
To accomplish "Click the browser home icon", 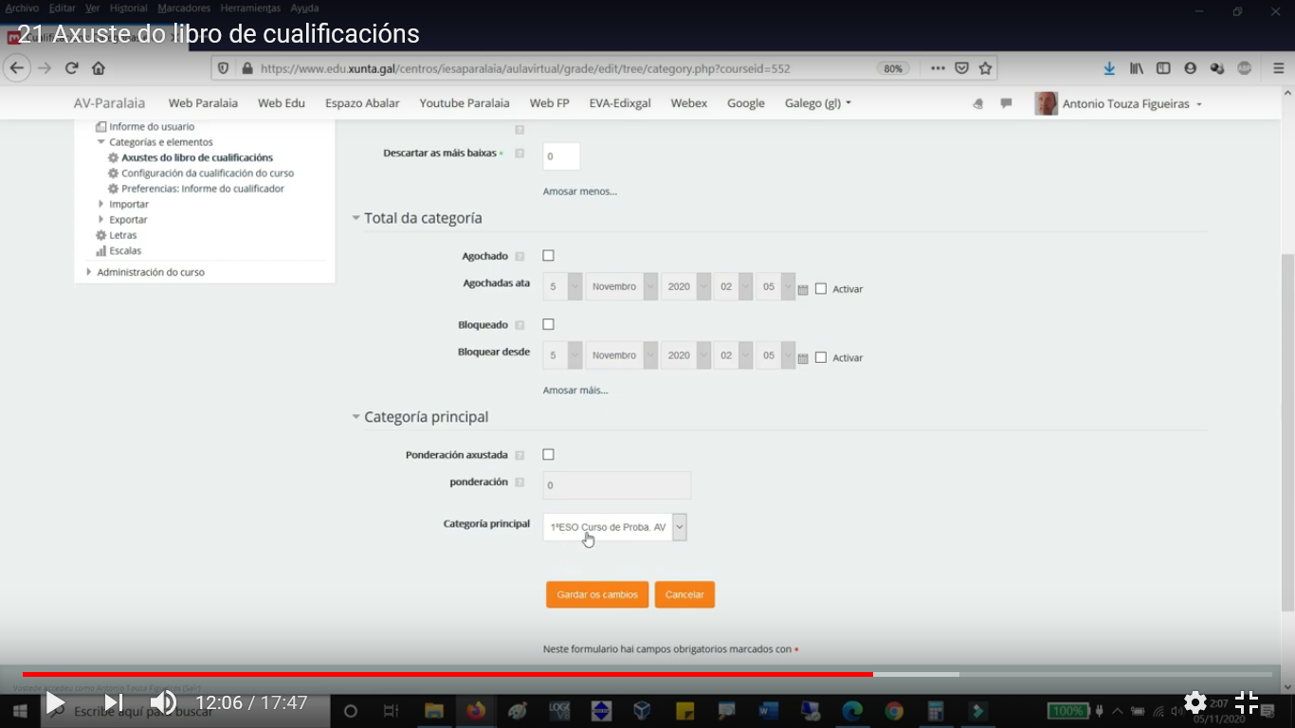I will point(99,68).
